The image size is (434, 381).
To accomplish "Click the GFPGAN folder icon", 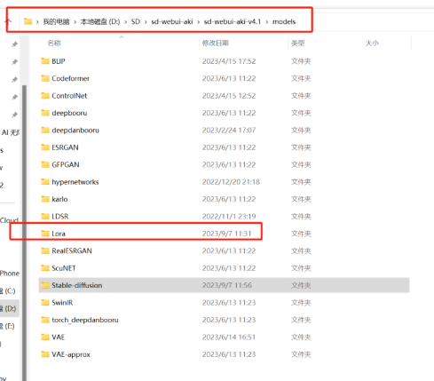I will (45, 164).
